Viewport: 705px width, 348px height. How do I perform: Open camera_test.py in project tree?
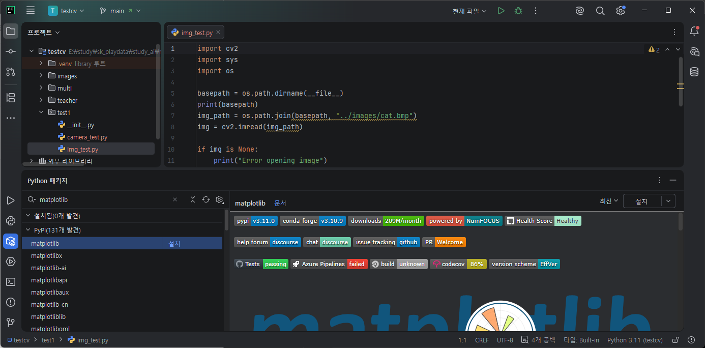pyautogui.click(x=87, y=137)
